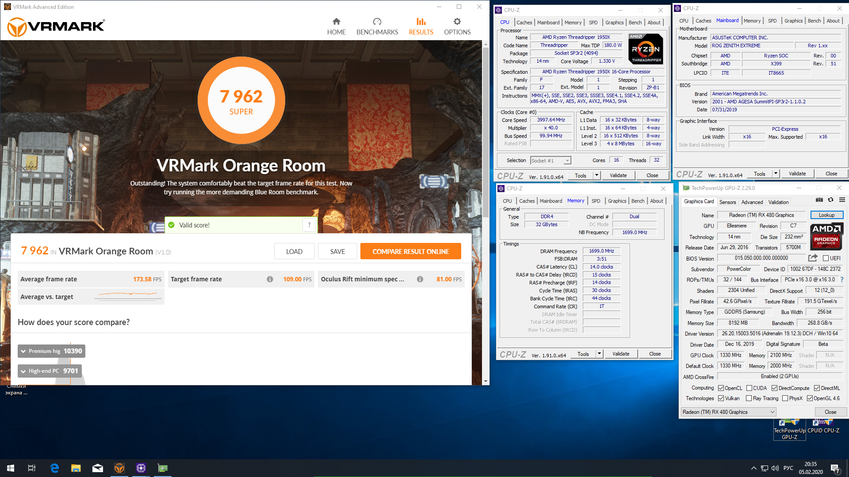Click VRMark vertical scrollbar thumb
This screenshot has width=849, height=477.
click(486, 132)
